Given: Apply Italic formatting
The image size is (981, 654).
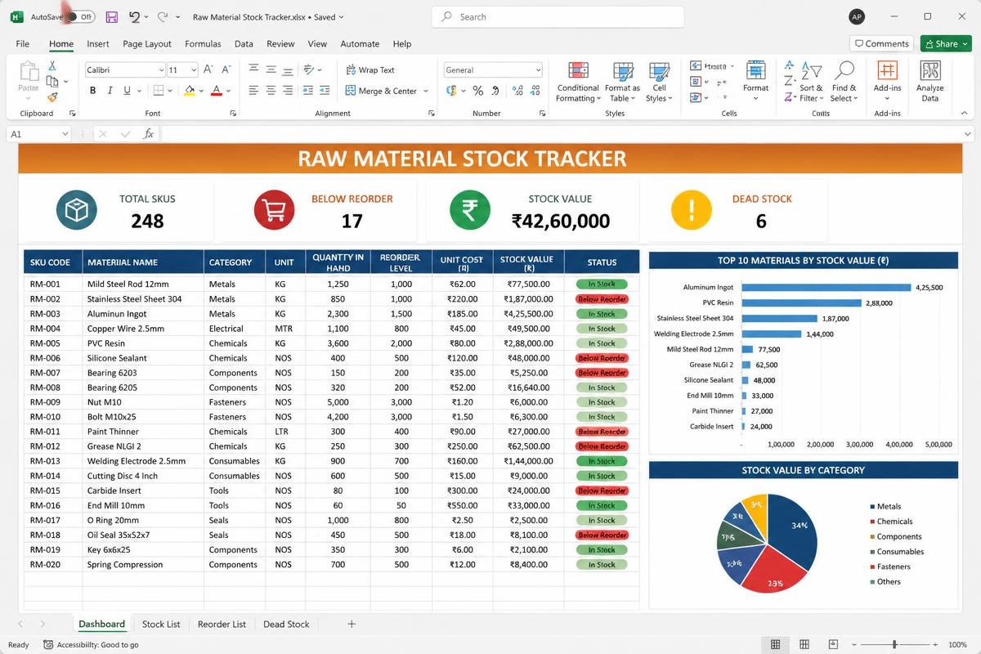Looking at the screenshot, I should [x=109, y=91].
